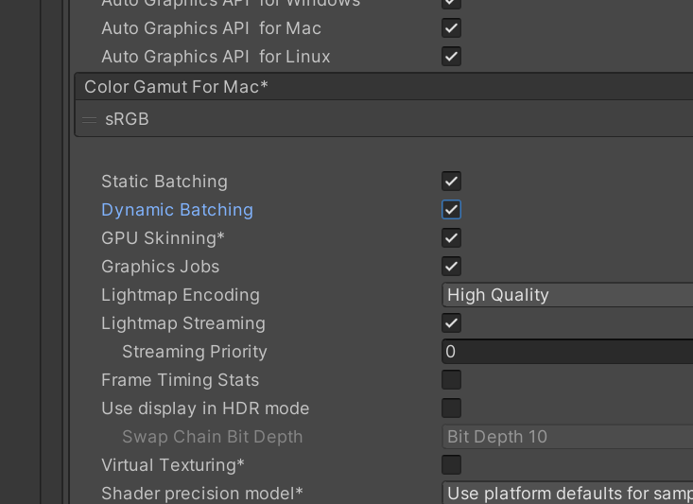This screenshot has height=504, width=693.
Task: Click the Lightmap Encoding label
Action: point(180,295)
